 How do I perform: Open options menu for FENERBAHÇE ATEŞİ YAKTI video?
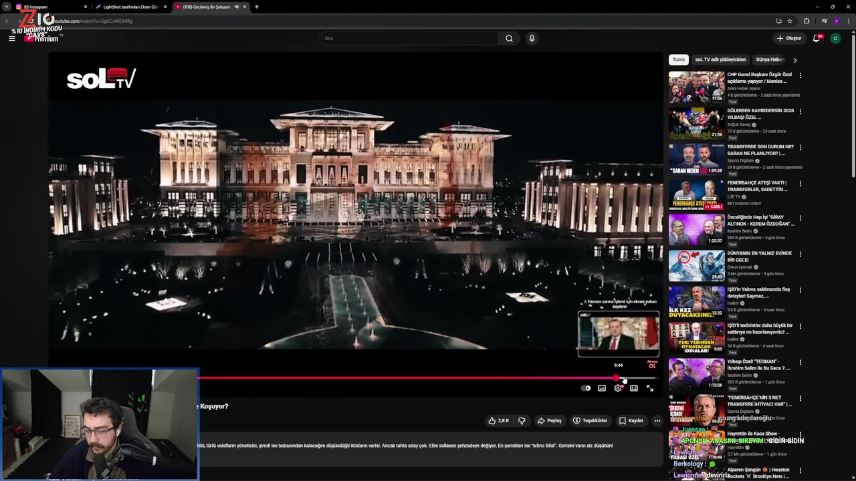pos(800,183)
